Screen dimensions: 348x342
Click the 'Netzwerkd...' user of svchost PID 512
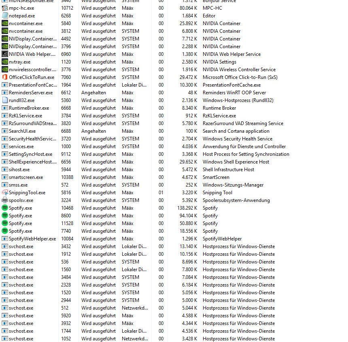[x=135, y=308]
